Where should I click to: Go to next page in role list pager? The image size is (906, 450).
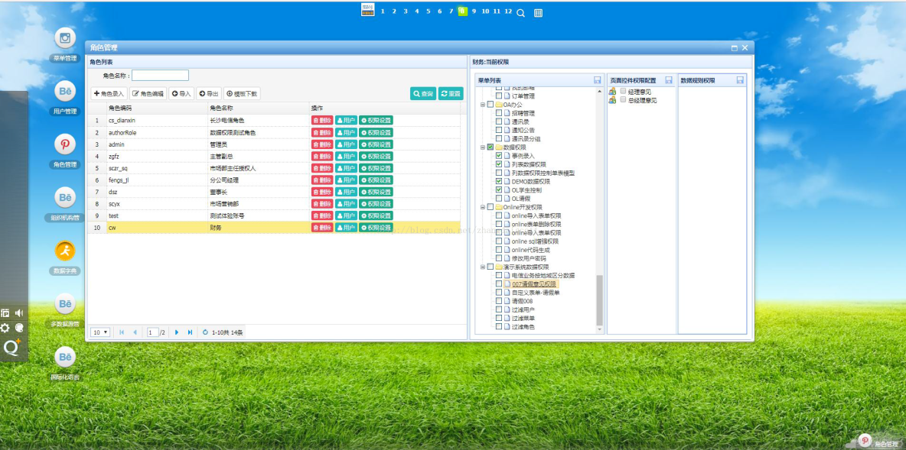tap(177, 332)
